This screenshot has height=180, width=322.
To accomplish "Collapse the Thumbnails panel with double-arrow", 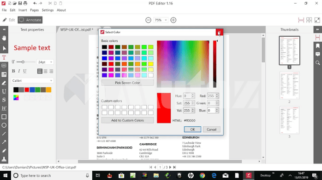I will (x=317, y=30).
